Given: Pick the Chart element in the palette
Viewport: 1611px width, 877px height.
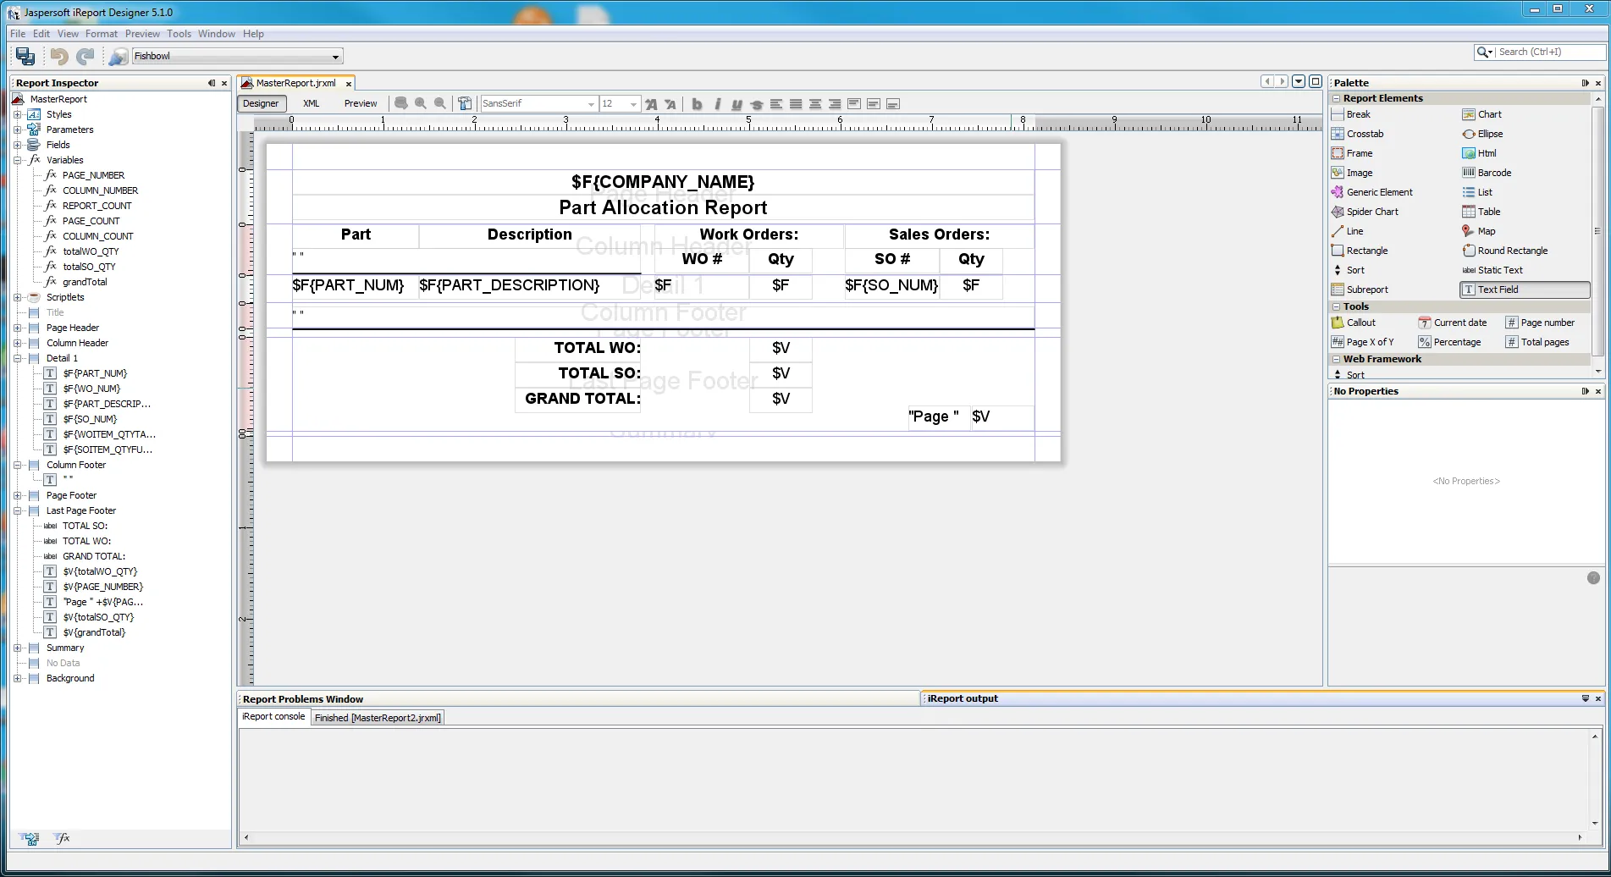Looking at the screenshot, I should (x=1482, y=114).
